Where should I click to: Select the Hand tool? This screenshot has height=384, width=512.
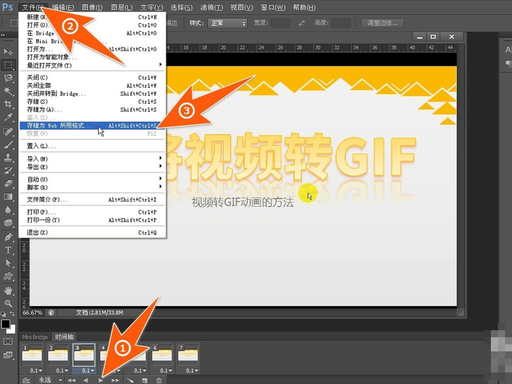(8, 291)
